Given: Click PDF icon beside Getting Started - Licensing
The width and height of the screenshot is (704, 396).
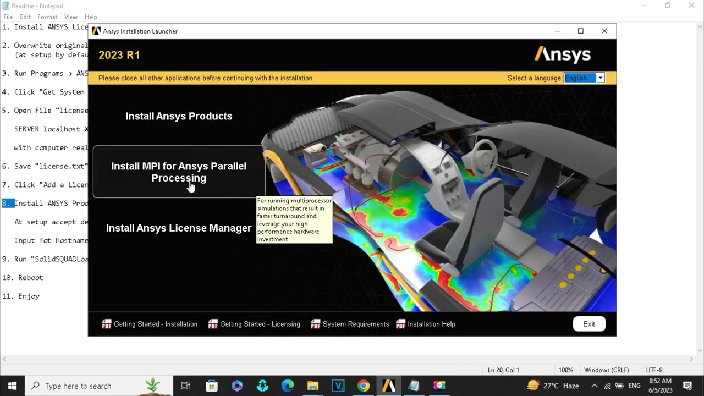Looking at the screenshot, I should pos(213,324).
